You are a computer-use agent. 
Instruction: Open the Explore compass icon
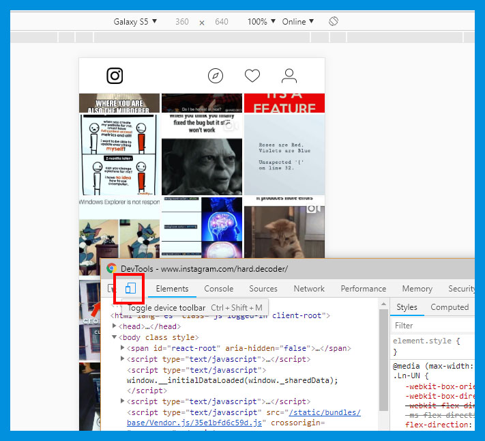pyautogui.click(x=216, y=76)
